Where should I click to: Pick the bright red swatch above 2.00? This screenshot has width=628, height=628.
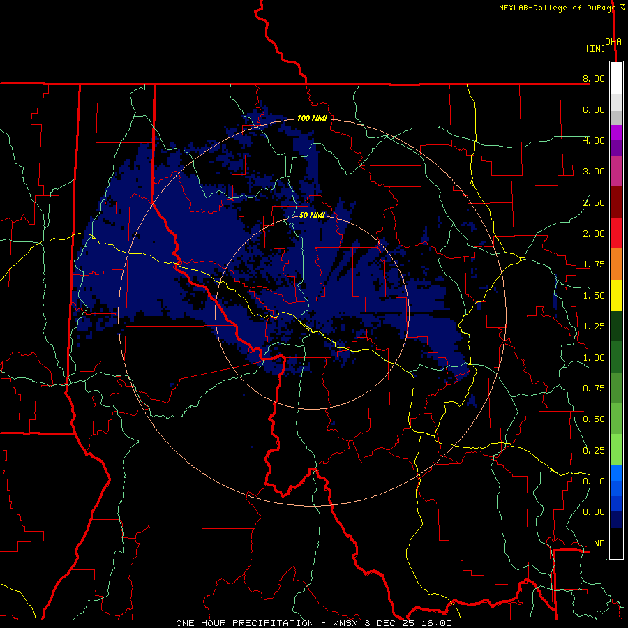(616, 233)
